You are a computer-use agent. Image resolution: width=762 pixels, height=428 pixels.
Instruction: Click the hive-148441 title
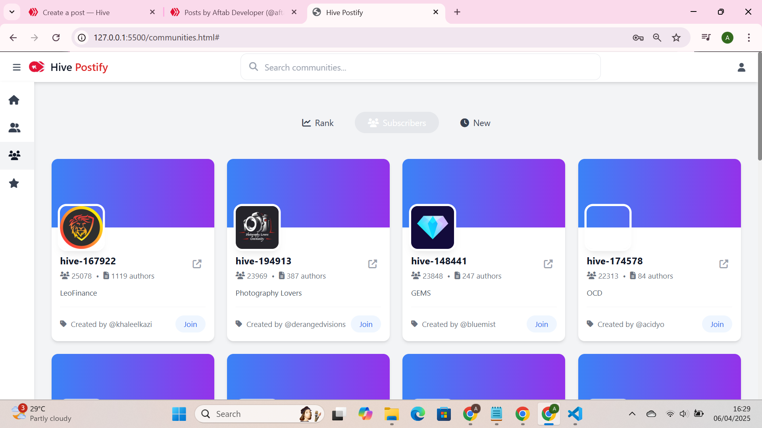(439, 261)
